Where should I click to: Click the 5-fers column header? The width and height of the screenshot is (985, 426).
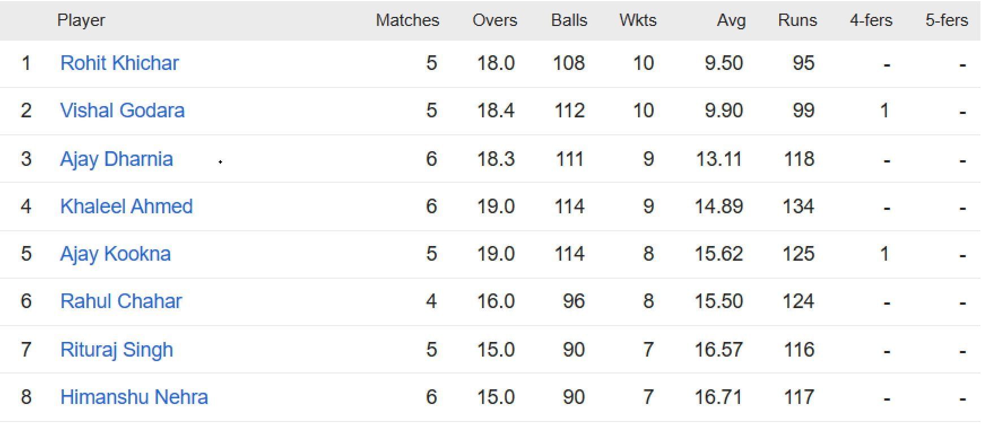946,20
